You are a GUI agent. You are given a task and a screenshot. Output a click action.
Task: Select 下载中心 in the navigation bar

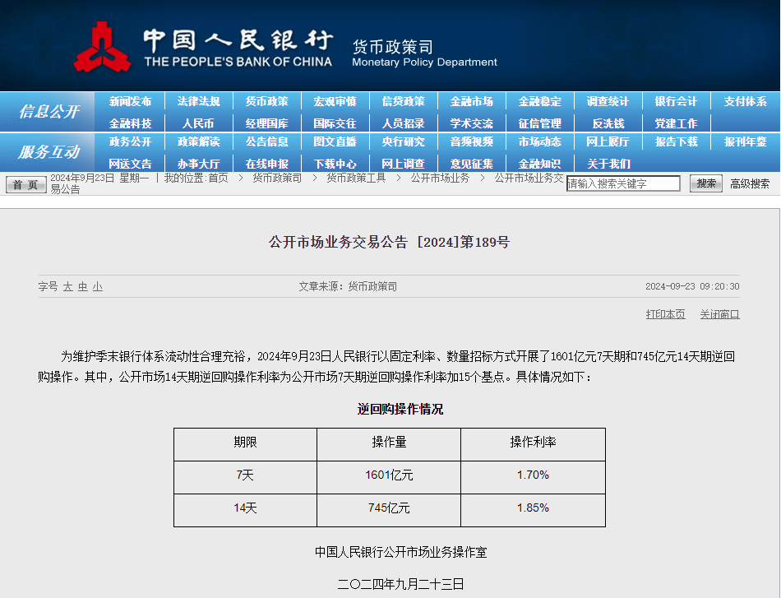click(335, 164)
